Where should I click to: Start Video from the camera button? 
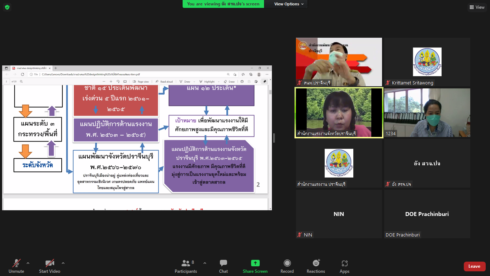(x=50, y=266)
